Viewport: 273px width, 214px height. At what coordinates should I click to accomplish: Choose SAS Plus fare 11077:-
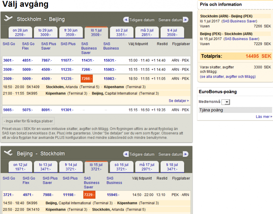67,61
